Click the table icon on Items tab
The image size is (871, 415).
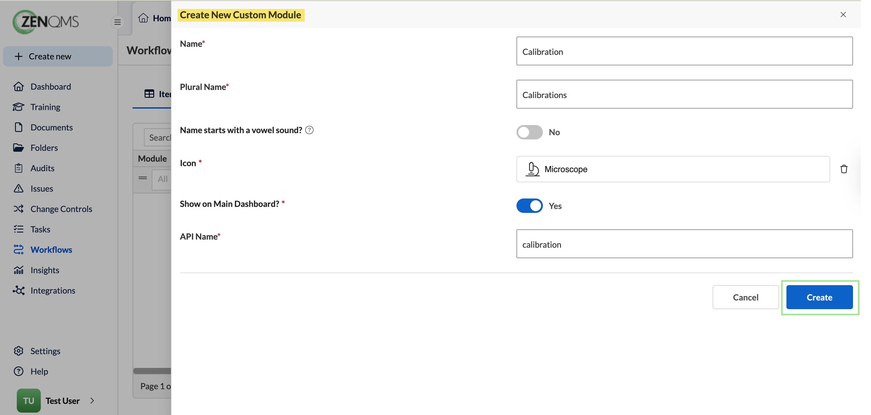pyautogui.click(x=149, y=94)
